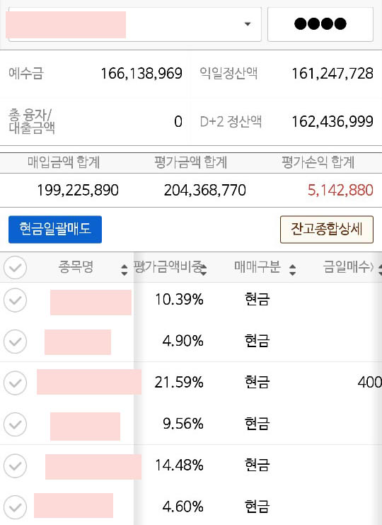This screenshot has width=382, height=525.
Task: Click the 평가손익 합계 value 5,142,880
Action: 340,190
